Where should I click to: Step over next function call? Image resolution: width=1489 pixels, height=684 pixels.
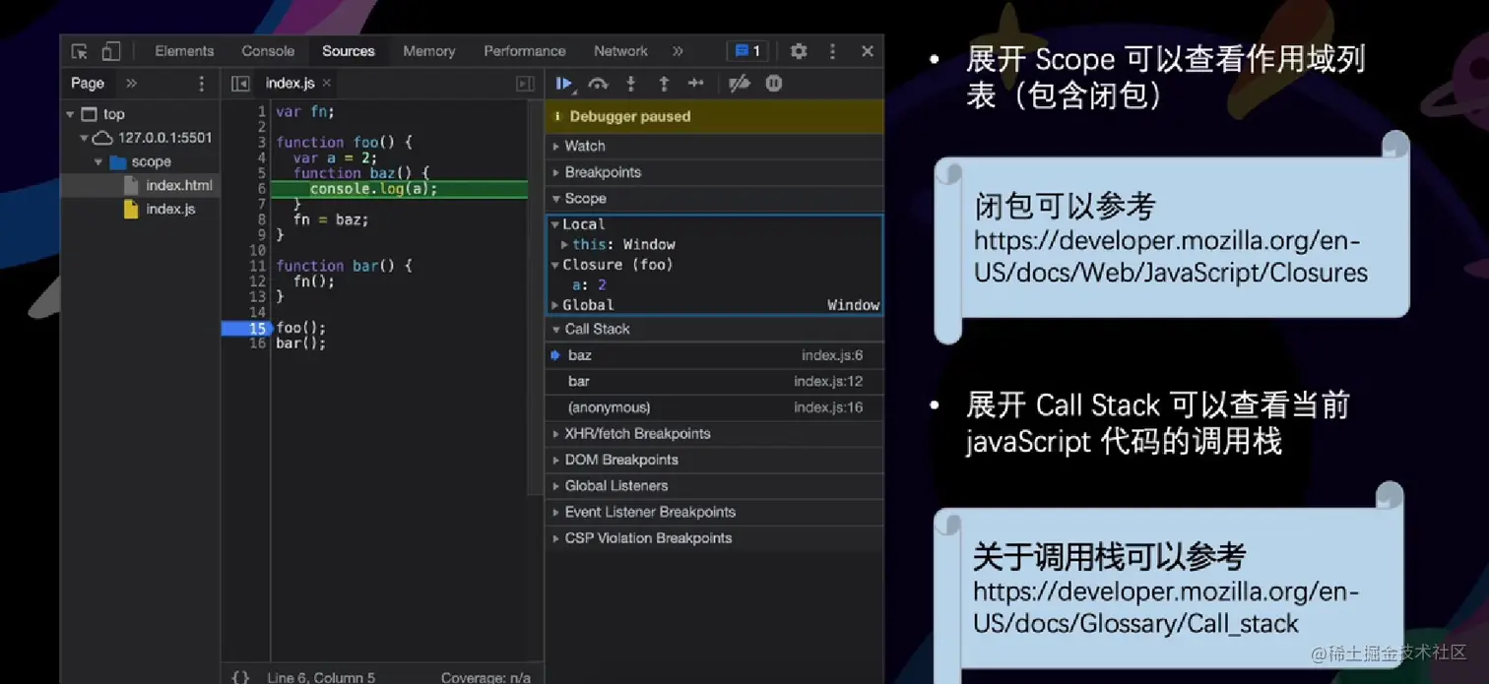598,84
